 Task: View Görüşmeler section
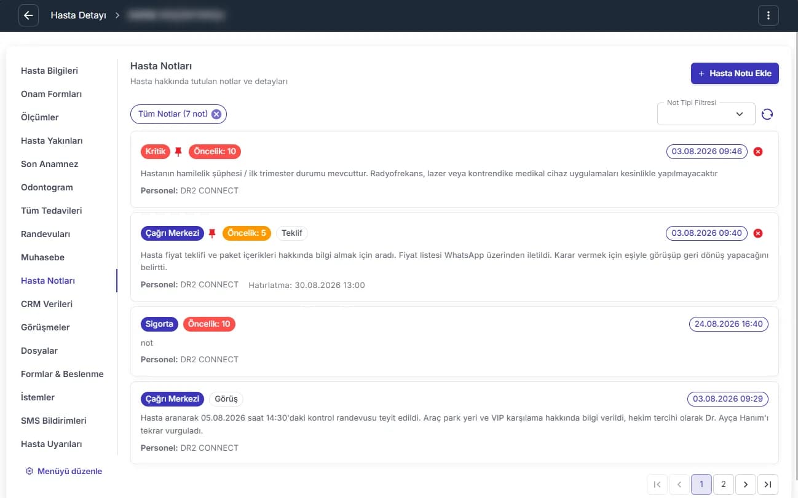click(45, 327)
